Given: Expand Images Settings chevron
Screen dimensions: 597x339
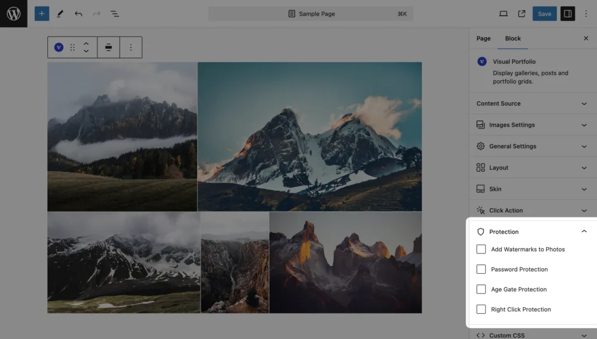Looking at the screenshot, I should tap(584, 125).
